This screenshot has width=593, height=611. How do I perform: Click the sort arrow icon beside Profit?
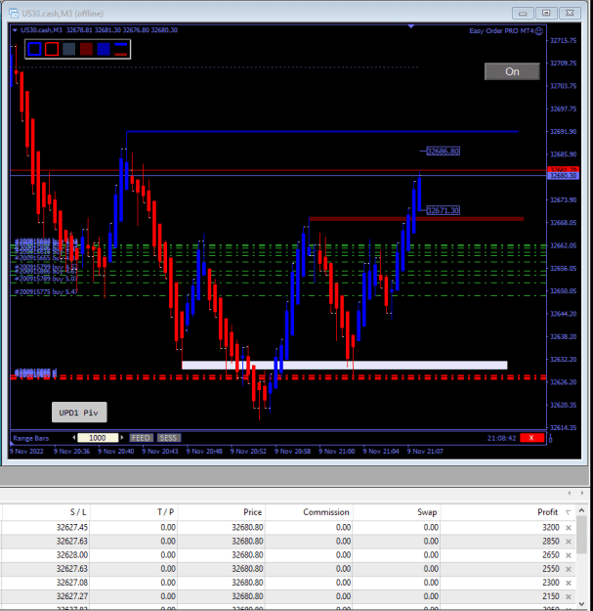click(x=568, y=512)
